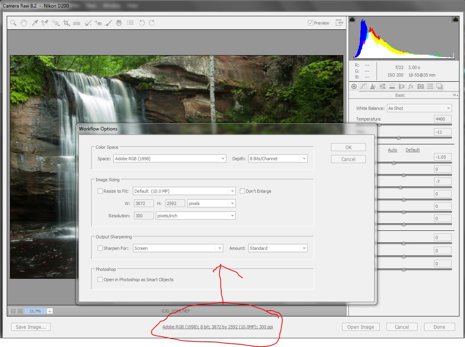Open the Lens Corrections tab

tap(402, 86)
